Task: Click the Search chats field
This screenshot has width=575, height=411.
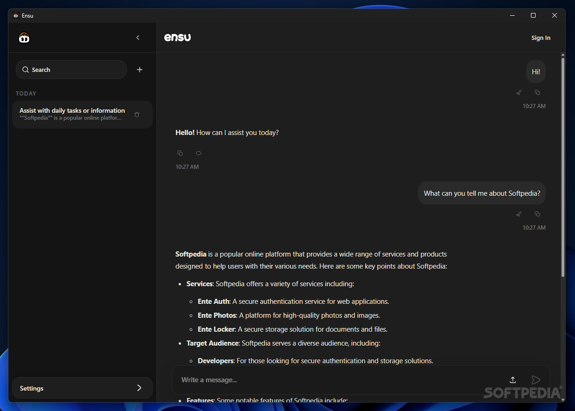Action: point(71,70)
